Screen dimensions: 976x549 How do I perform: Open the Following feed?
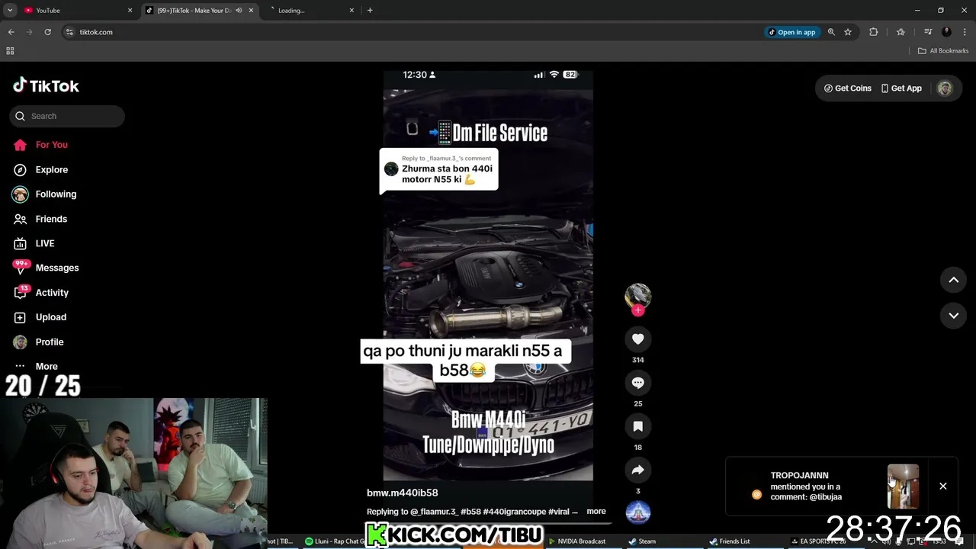pos(44,194)
